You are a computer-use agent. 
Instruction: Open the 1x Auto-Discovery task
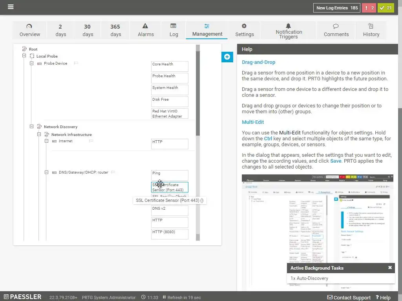[309, 278]
